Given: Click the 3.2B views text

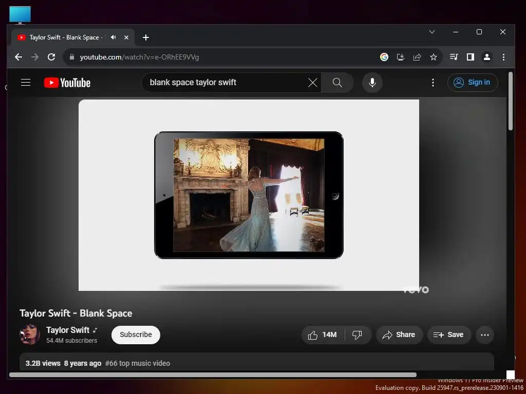Looking at the screenshot, I should pyautogui.click(x=43, y=363).
